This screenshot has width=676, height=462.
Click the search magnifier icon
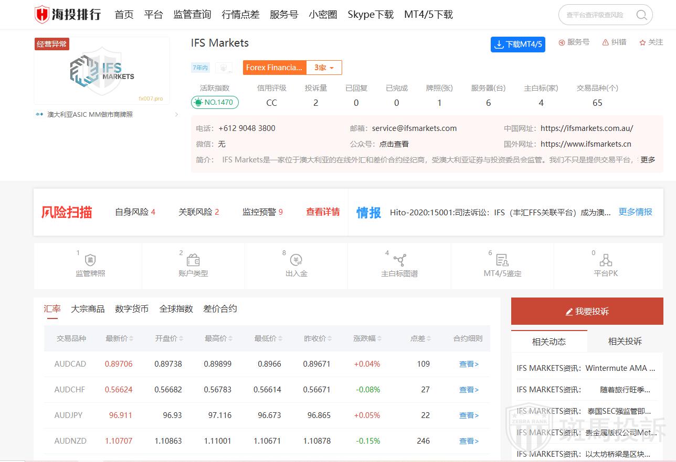(x=641, y=15)
